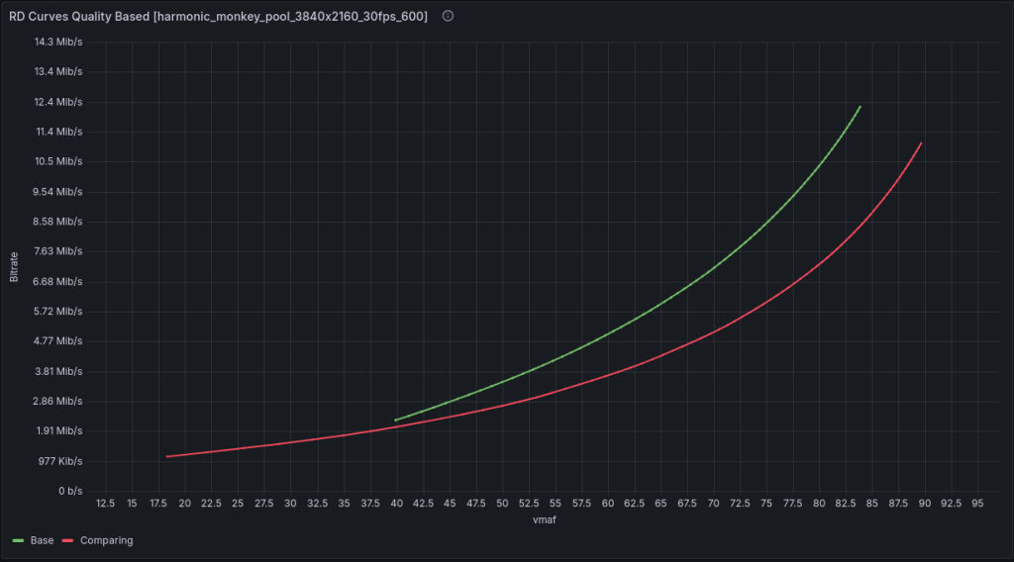Click the Bitrate y-axis label
Screen dimensions: 1014x562
[x=14, y=267]
